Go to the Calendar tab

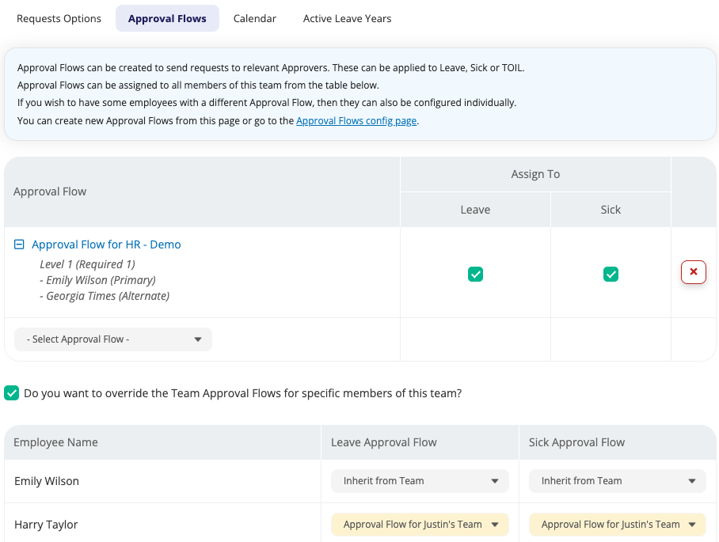coord(255,18)
